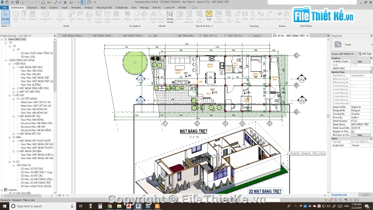Screen dimensions: 373x210
Task: Click the Door tool icon
Action: pyautogui.click(x=24, y=14)
